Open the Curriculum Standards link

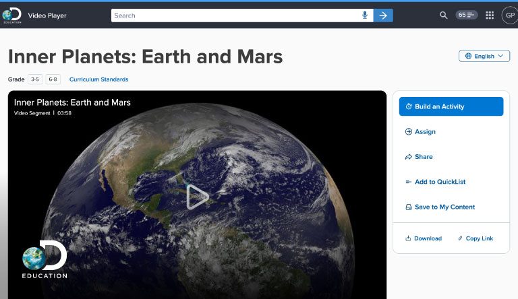pyautogui.click(x=98, y=79)
